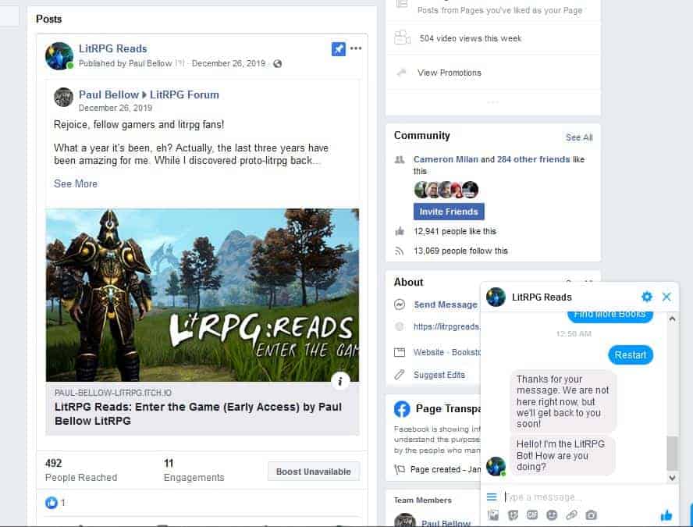Click the thumbs-up icon beside people like this
The height and width of the screenshot is (527, 693).
click(x=400, y=231)
